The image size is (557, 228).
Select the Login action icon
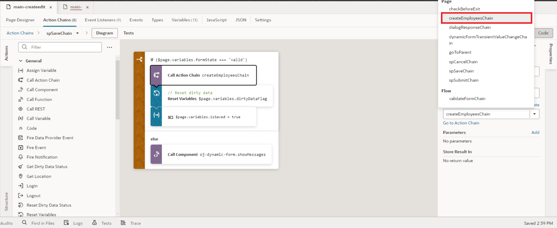click(21, 186)
